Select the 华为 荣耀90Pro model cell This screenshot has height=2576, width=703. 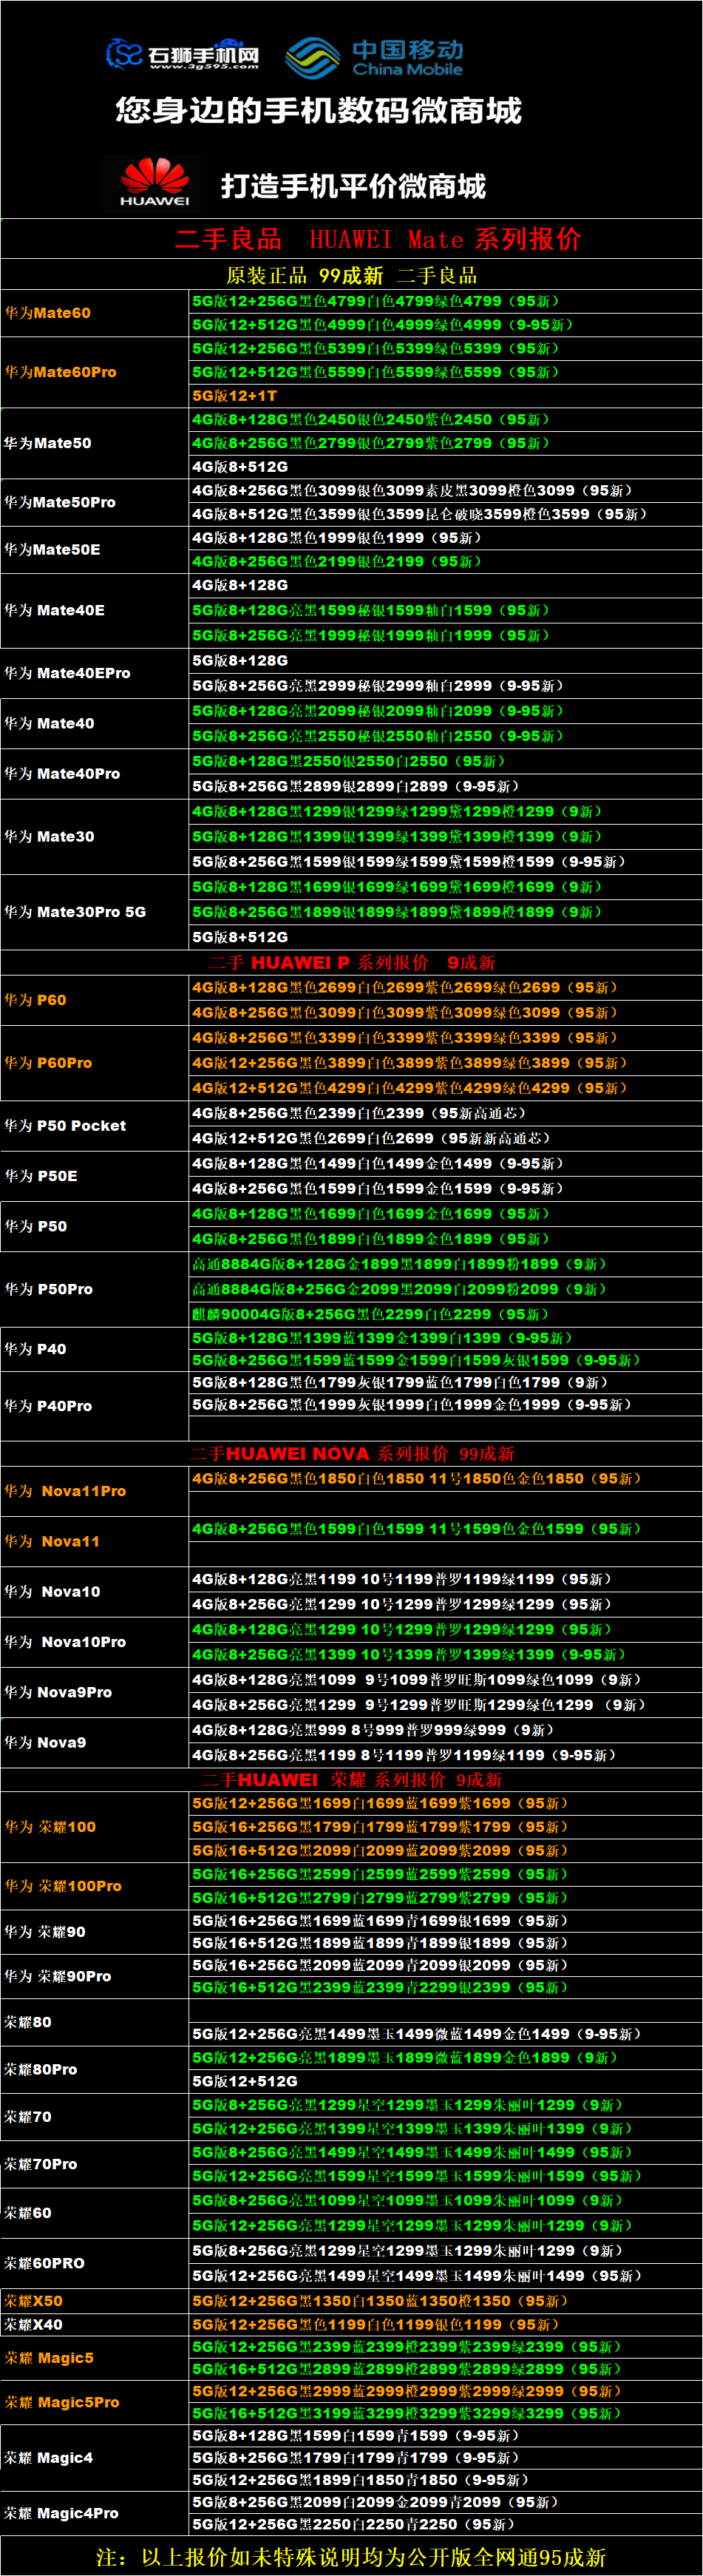[x=95, y=1976]
